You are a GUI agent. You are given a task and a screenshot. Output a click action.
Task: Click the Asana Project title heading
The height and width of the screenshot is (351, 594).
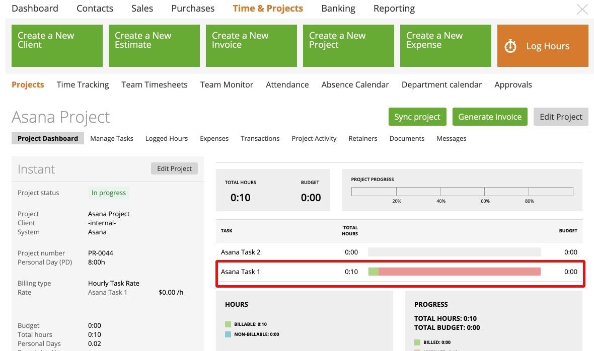(60, 118)
